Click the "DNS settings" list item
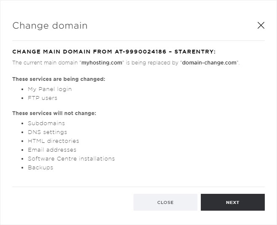Image resolution: width=277 pixels, height=225 pixels. pos(48,132)
